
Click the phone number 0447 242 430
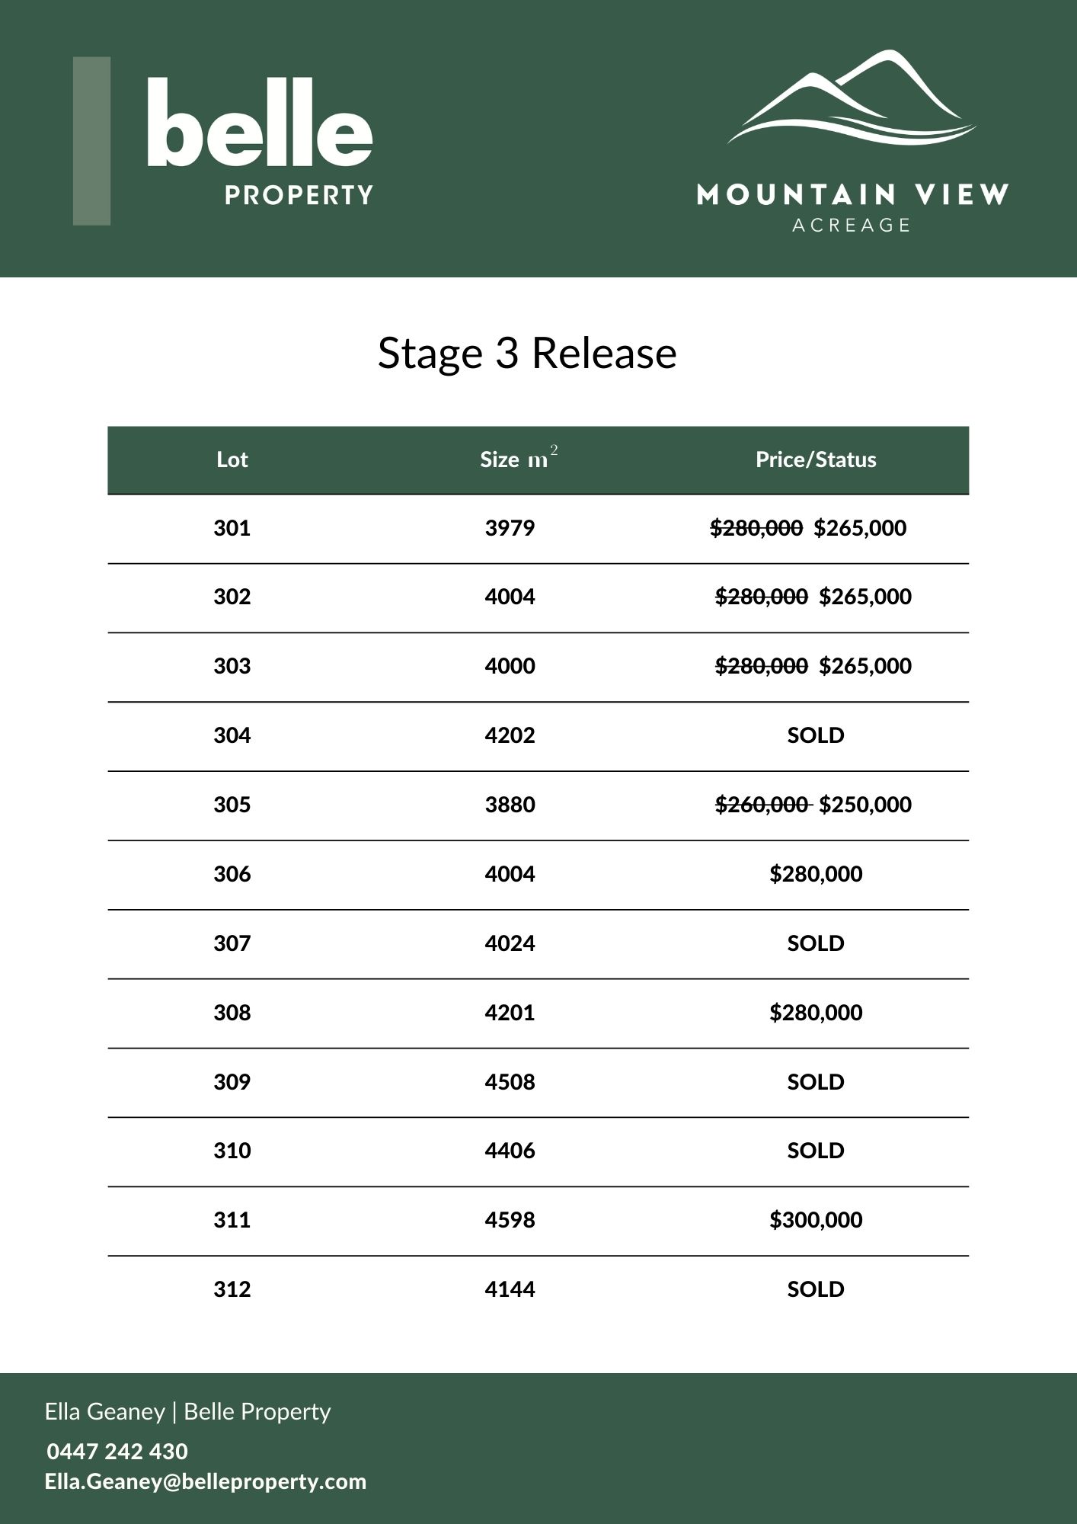tap(117, 1451)
